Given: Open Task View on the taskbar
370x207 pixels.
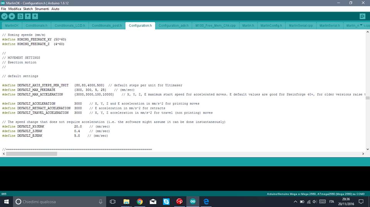Looking at the screenshot, I should click(x=113, y=202).
